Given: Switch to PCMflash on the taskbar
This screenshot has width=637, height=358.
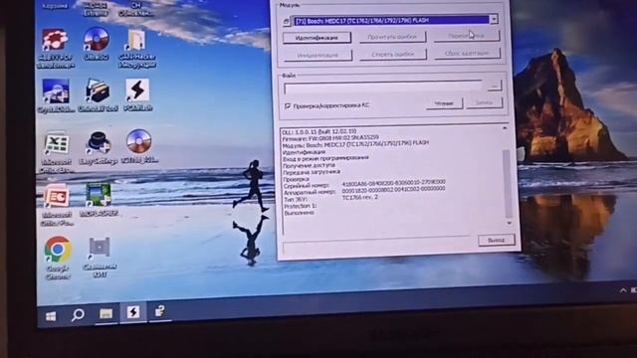Looking at the screenshot, I should click(133, 312).
